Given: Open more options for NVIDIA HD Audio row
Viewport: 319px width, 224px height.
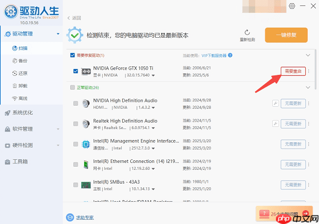Looking at the screenshot, I should pyautogui.click(x=308, y=104).
